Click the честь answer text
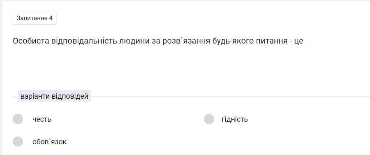The image size is (370, 155). 42,119
